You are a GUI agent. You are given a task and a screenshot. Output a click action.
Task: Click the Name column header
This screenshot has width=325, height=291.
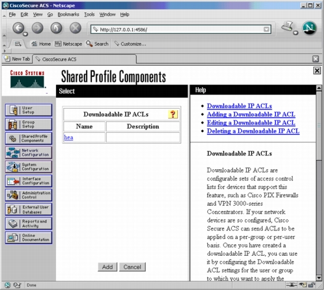click(x=84, y=126)
